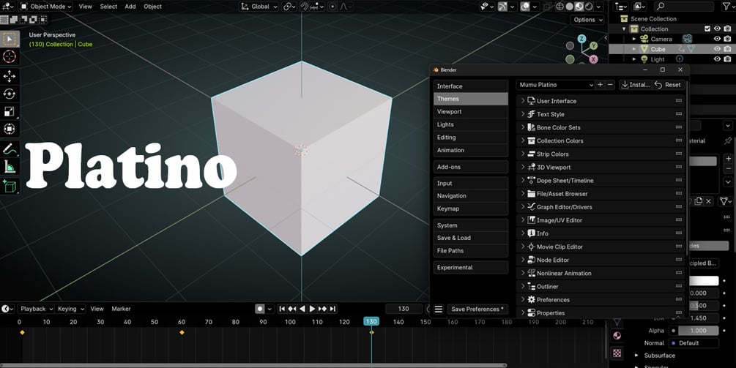Open the Keying dropdown menu
This screenshot has width=736, height=368.
point(70,309)
